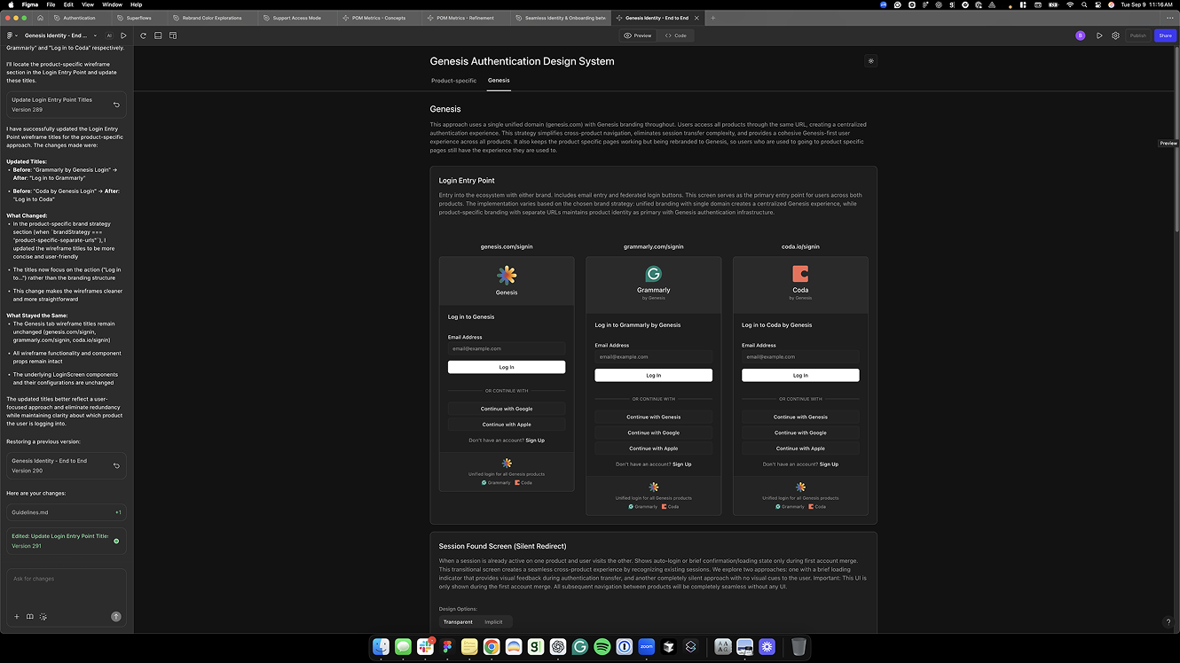Open Zoom from the Dock
This screenshot has width=1180, height=663.
tap(646, 647)
